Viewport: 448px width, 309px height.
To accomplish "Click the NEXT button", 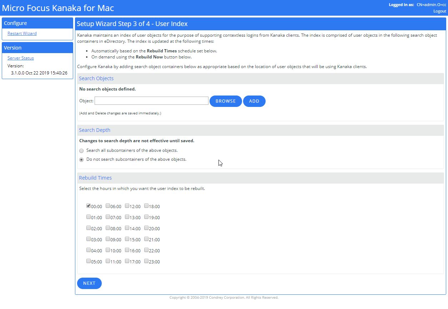I will click(89, 283).
